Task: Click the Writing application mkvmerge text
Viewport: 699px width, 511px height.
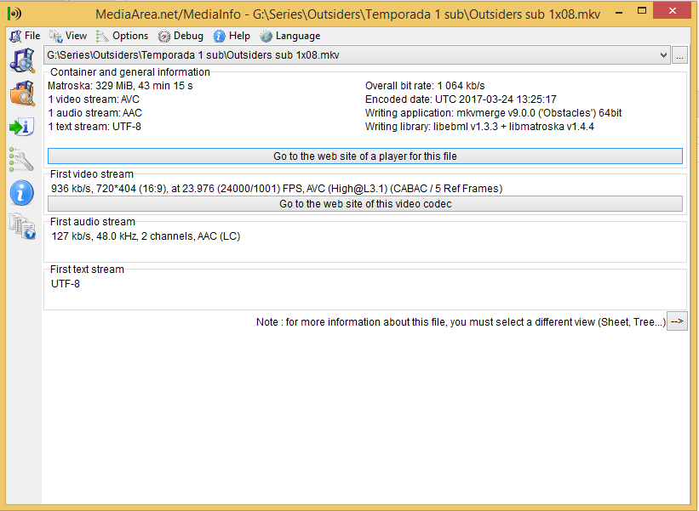Action: click(494, 113)
